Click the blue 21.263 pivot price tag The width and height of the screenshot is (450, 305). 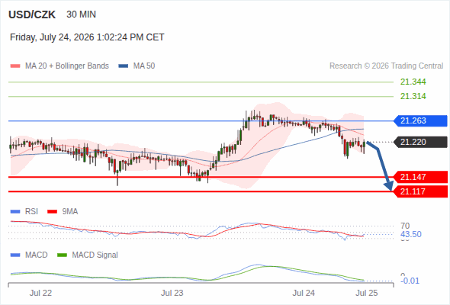(x=420, y=120)
